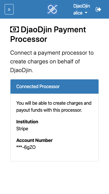Click the 'create charges on behalf of' line
The width and height of the screenshot is (109, 194).
45,61
